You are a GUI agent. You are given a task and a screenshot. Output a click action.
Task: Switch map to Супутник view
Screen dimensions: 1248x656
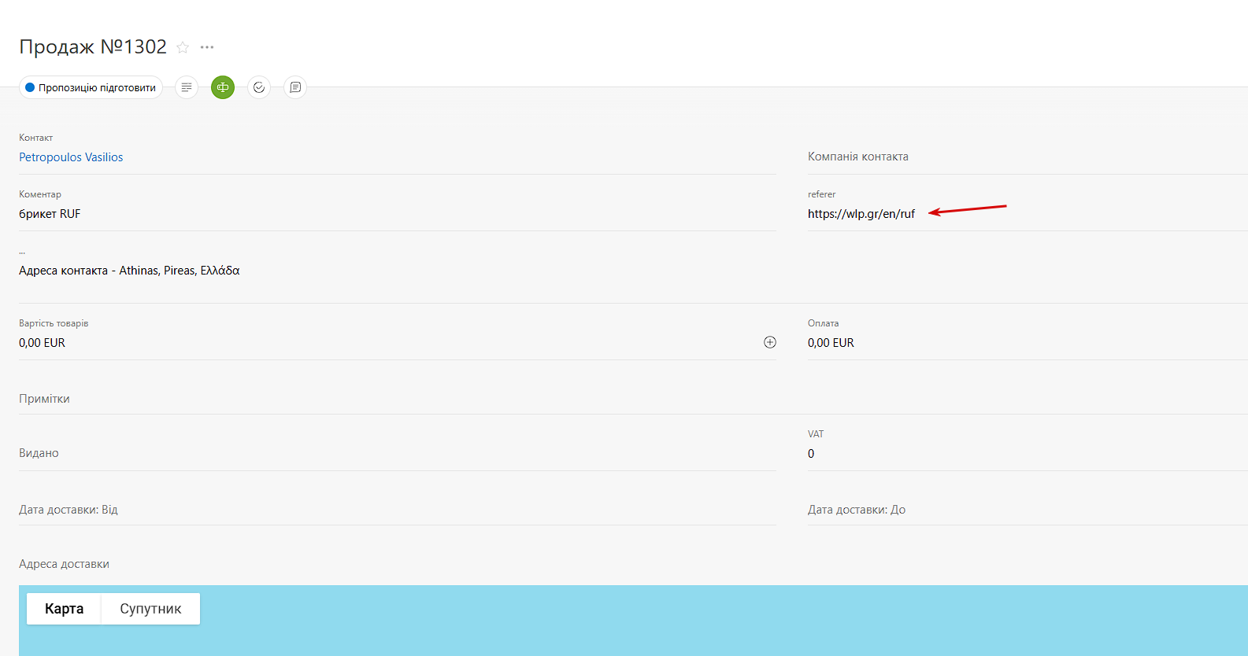tap(150, 609)
